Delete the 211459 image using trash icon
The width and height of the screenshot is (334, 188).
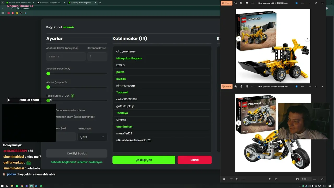pyautogui.click(x=241, y=3)
